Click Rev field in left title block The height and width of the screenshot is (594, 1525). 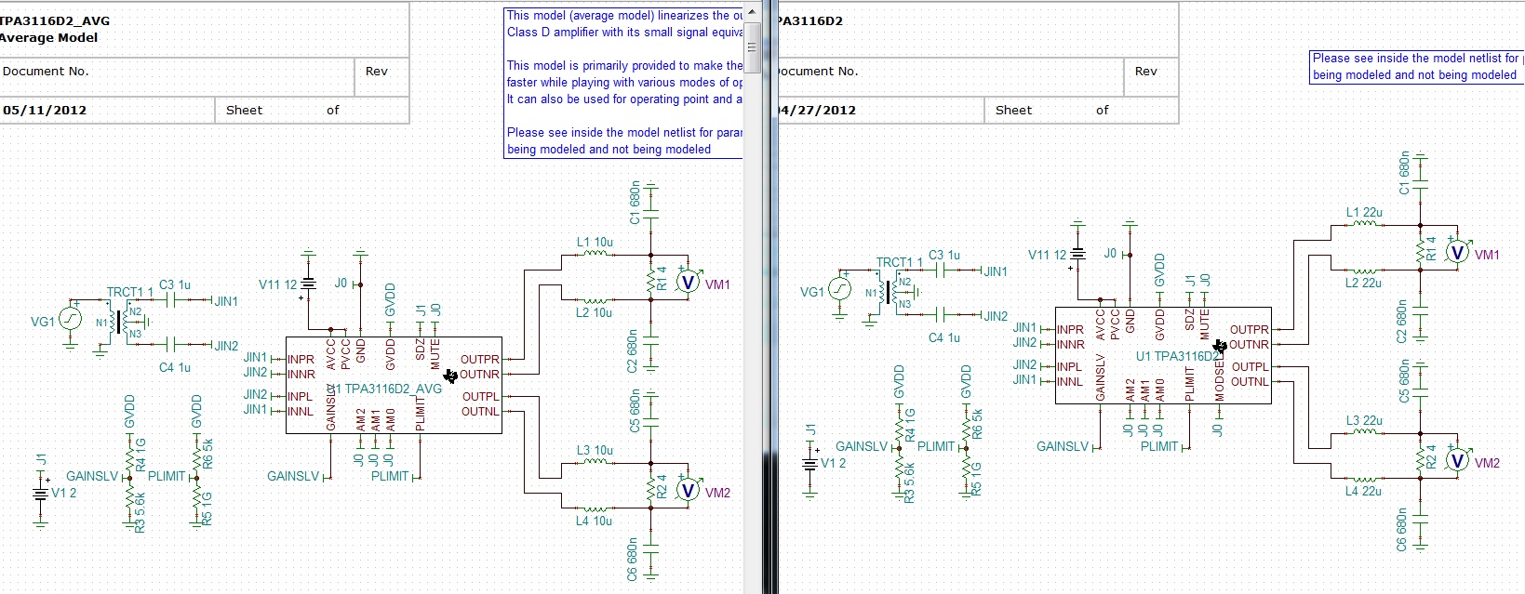[377, 72]
